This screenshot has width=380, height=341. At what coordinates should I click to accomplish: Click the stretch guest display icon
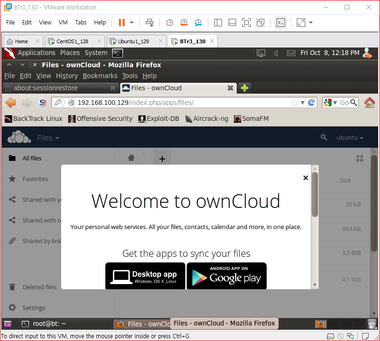(301, 23)
